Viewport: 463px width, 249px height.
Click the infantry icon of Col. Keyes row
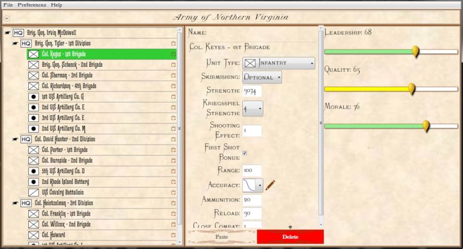click(34, 54)
